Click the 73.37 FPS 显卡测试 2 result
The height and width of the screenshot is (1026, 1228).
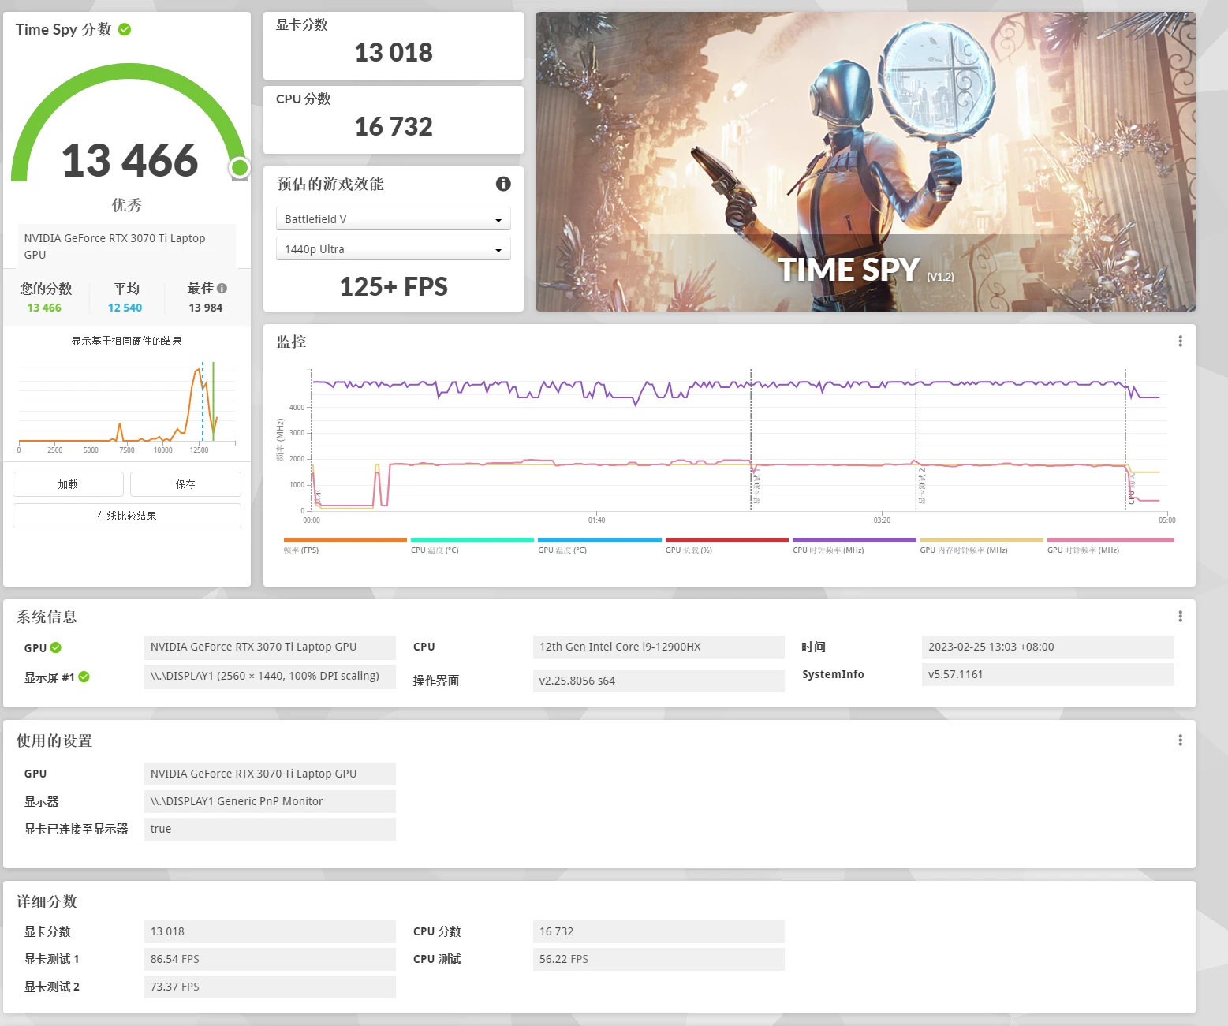[x=270, y=987]
